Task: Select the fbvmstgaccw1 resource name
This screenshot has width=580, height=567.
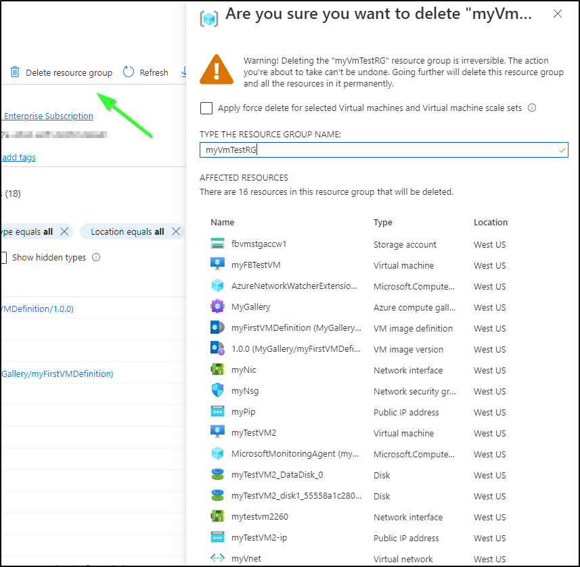Action: click(x=259, y=244)
